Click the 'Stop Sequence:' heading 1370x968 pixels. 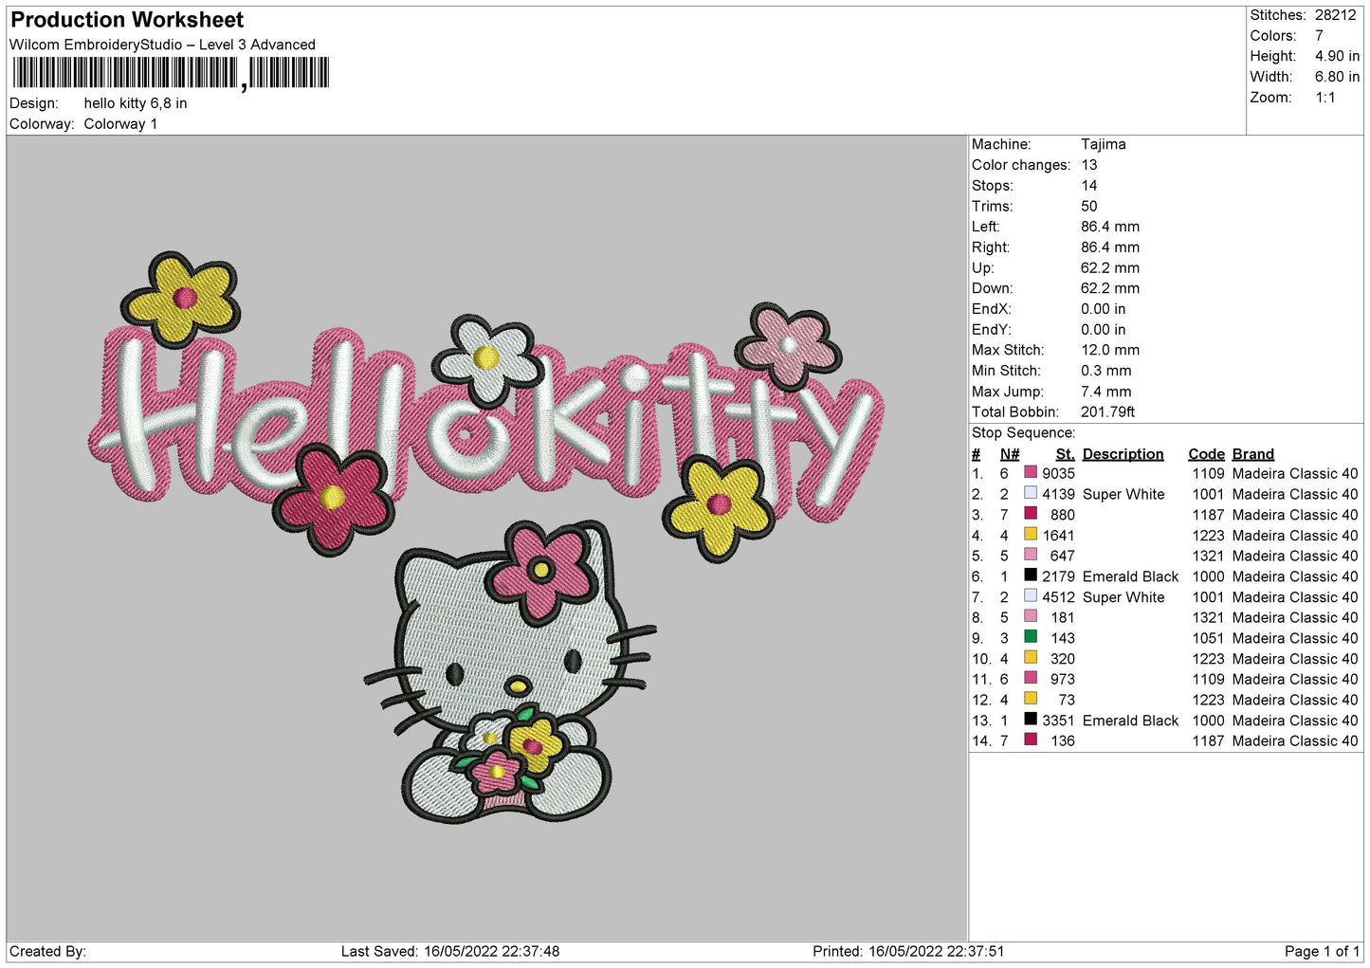tap(1024, 432)
